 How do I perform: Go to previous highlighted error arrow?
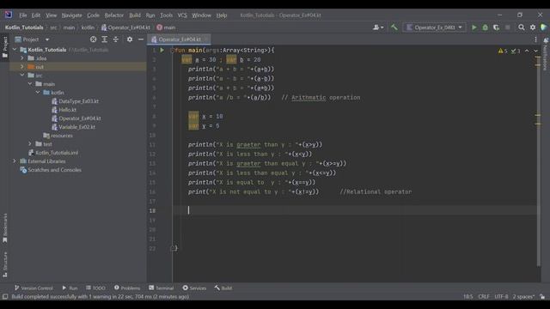click(x=527, y=51)
